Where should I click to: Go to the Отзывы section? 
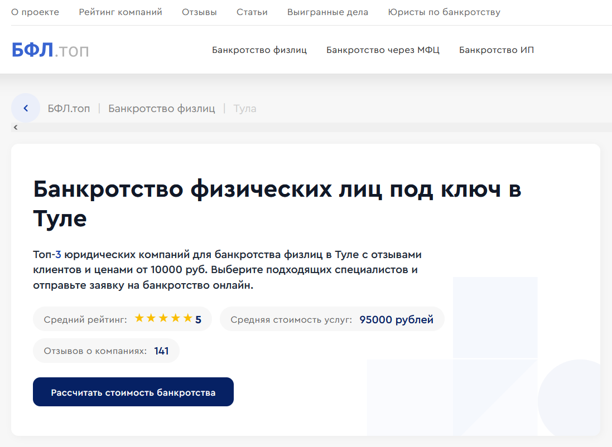(200, 12)
